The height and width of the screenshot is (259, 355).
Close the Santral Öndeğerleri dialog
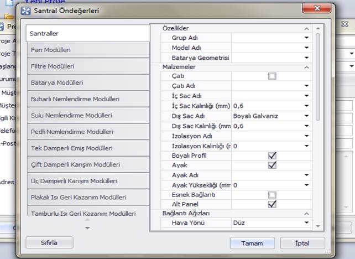click(x=316, y=9)
